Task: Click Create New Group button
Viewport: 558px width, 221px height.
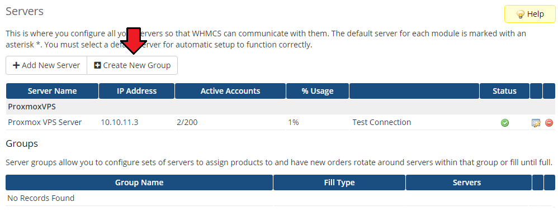Action: tap(132, 65)
